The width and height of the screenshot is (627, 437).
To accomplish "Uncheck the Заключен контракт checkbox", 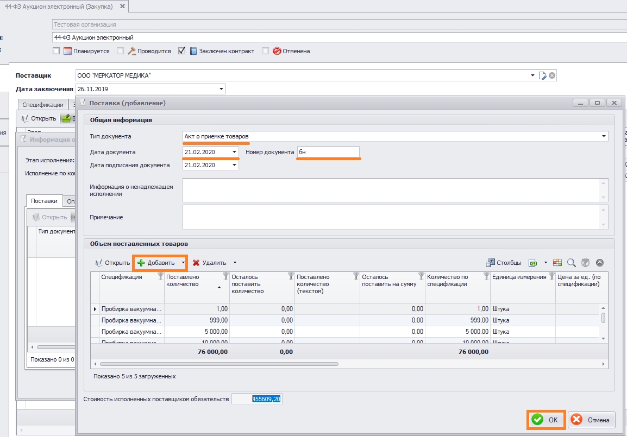I will [x=182, y=50].
